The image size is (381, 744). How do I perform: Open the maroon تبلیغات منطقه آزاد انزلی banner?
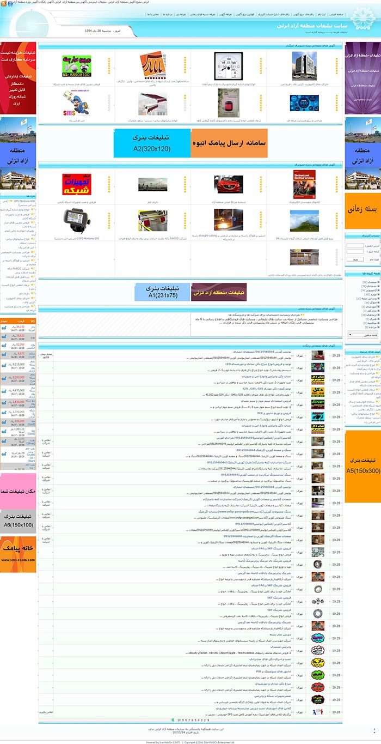click(219, 292)
